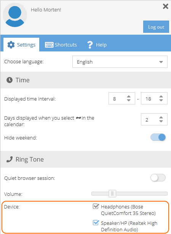The image size is (171, 234).
Task: Click the Volume slider handle
Action: click(x=112, y=194)
